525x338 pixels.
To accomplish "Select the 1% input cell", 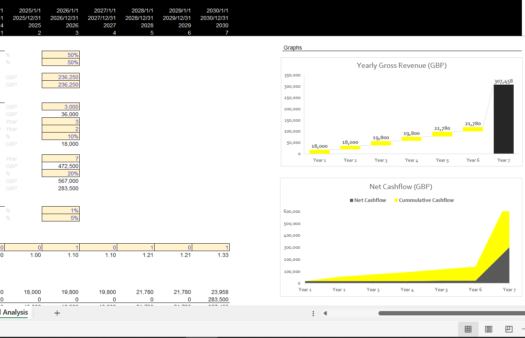I will [61, 211].
